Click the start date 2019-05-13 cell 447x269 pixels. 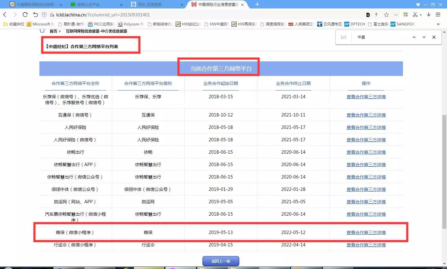(221, 232)
